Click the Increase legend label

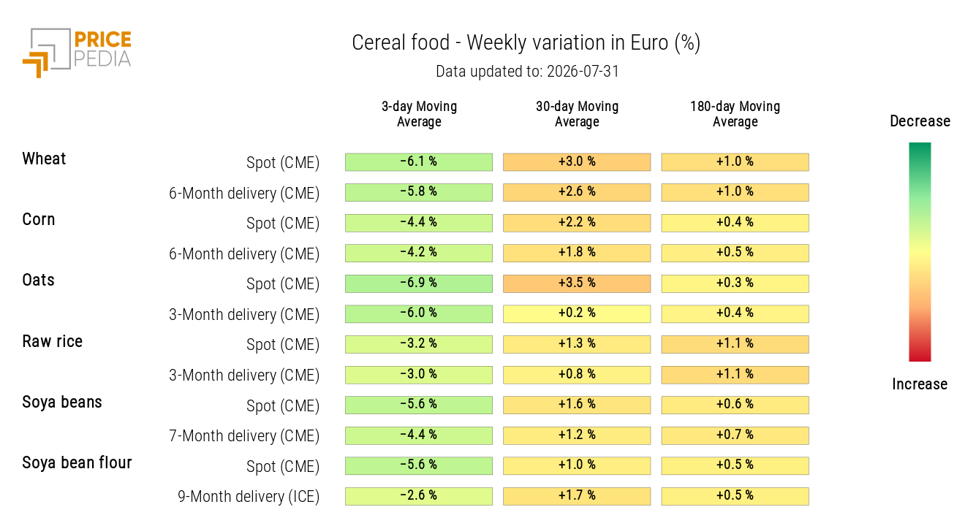click(920, 384)
